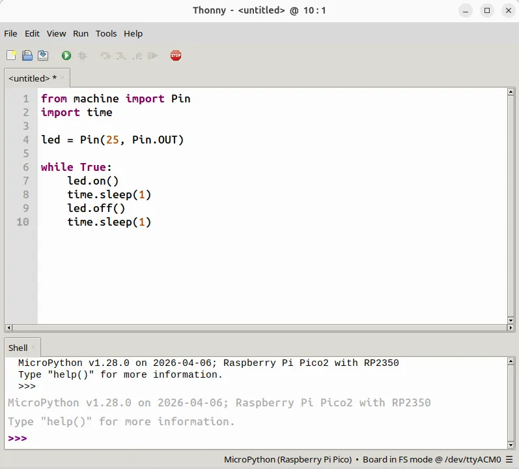Click on 'from machine import Pin' line
The width and height of the screenshot is (519, 469).
tap(115, 98)
